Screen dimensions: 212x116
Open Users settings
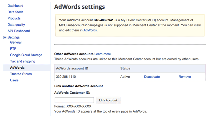(x=14, y=80)
